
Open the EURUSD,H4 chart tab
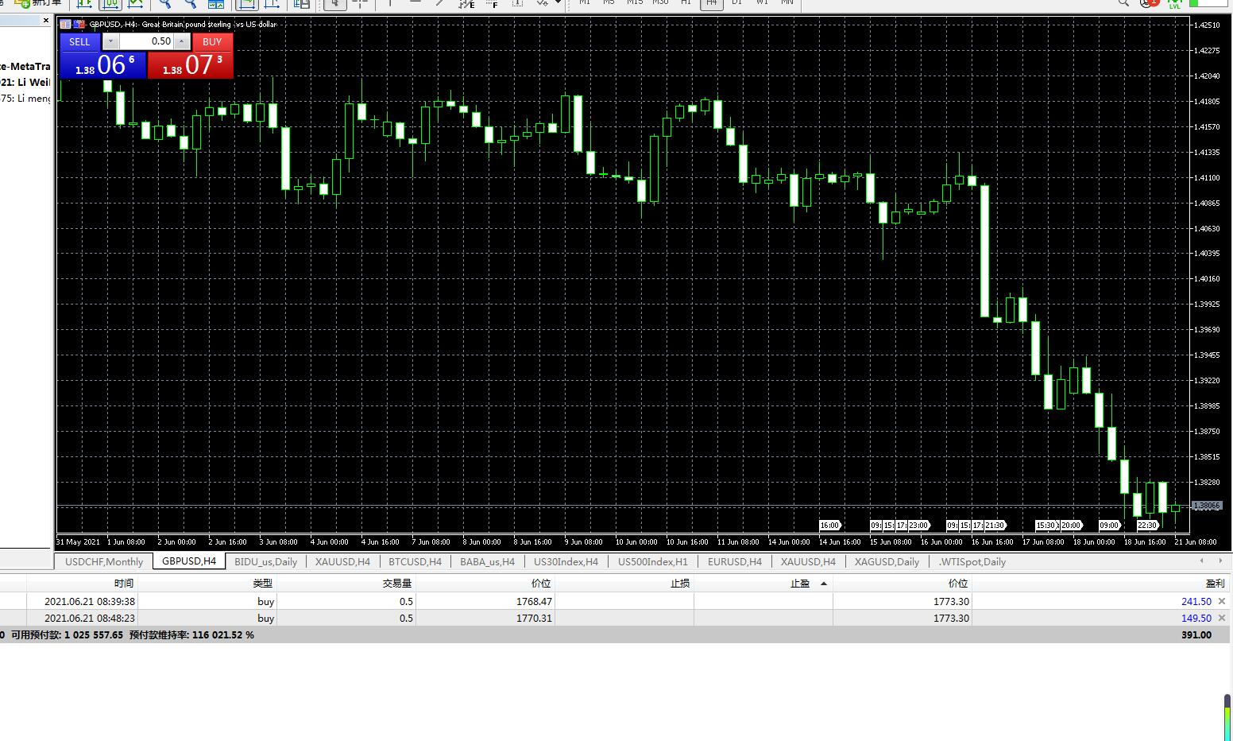(x=734, y=561)
